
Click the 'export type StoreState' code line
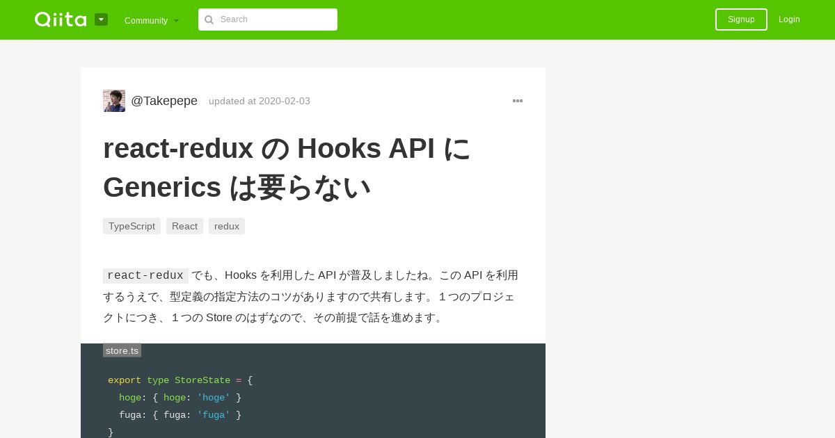point(180,380)
